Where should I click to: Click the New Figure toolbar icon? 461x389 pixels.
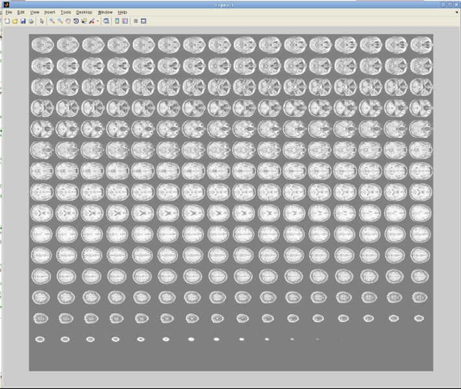pos(7,21)
